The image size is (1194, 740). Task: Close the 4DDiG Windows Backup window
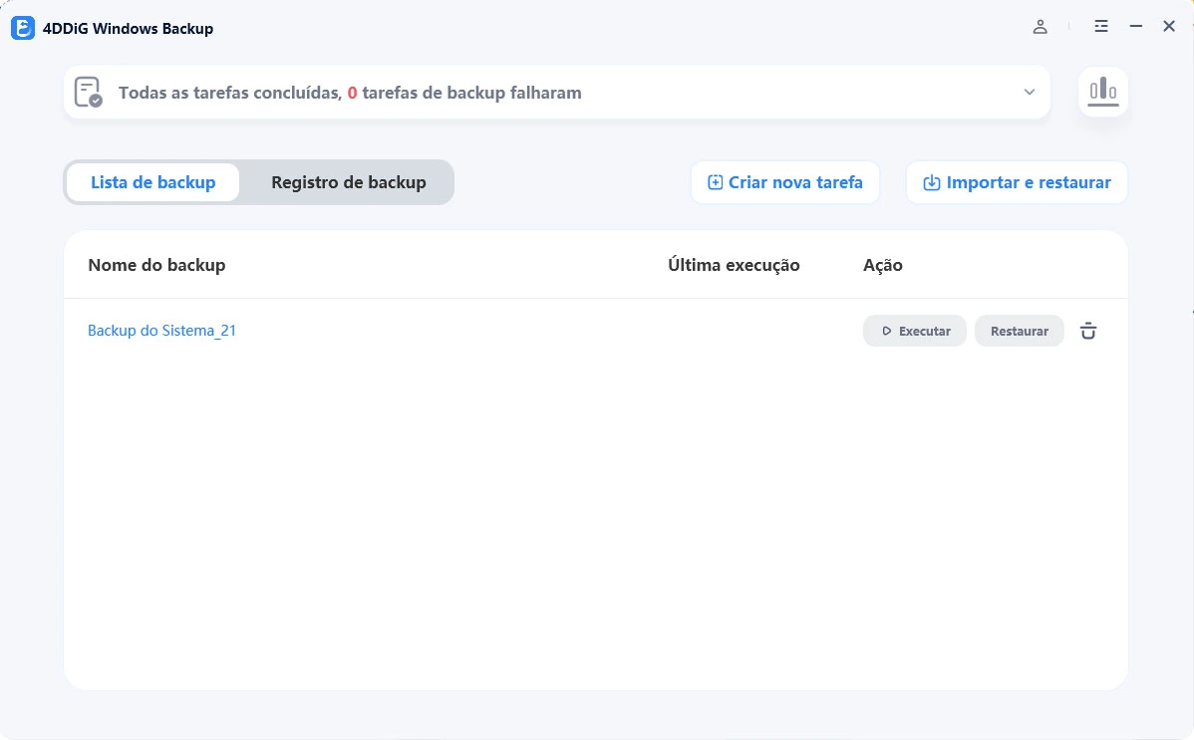1169,27
